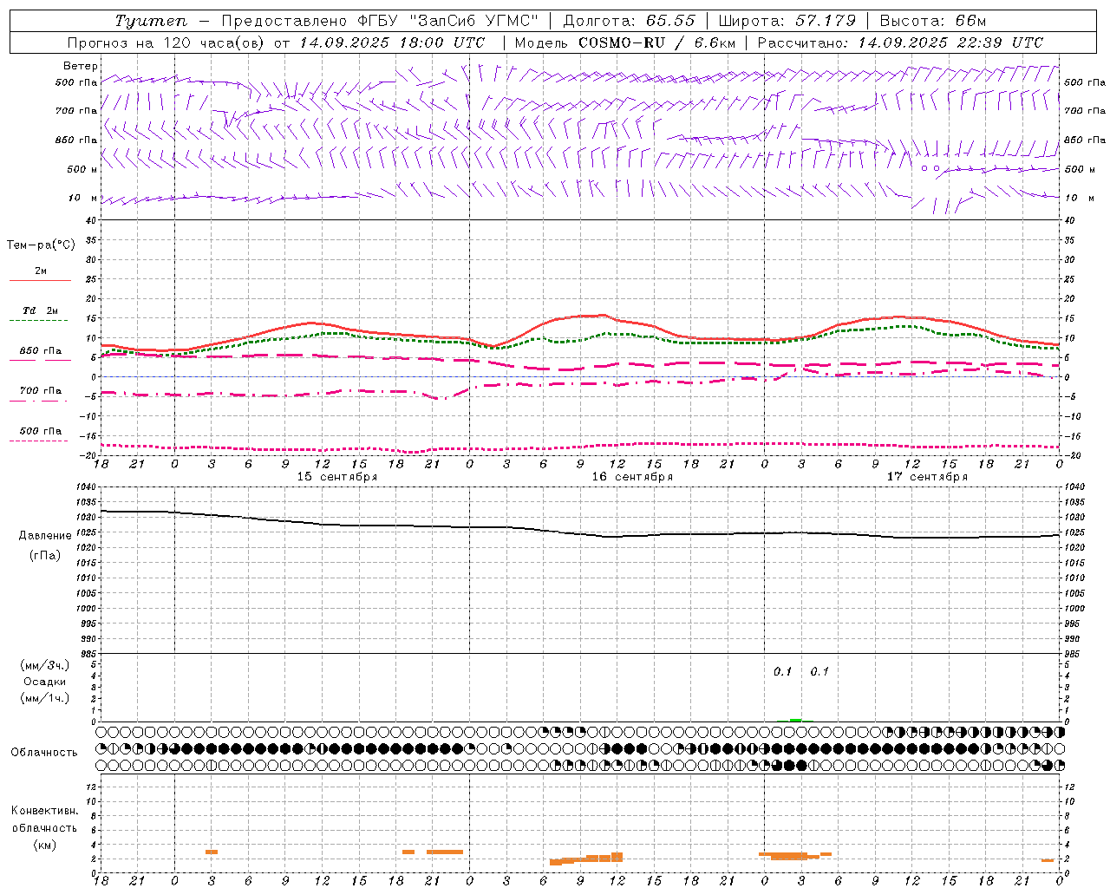Click "Прогноз на 120 часа(ов)" header text

(167, 42)
